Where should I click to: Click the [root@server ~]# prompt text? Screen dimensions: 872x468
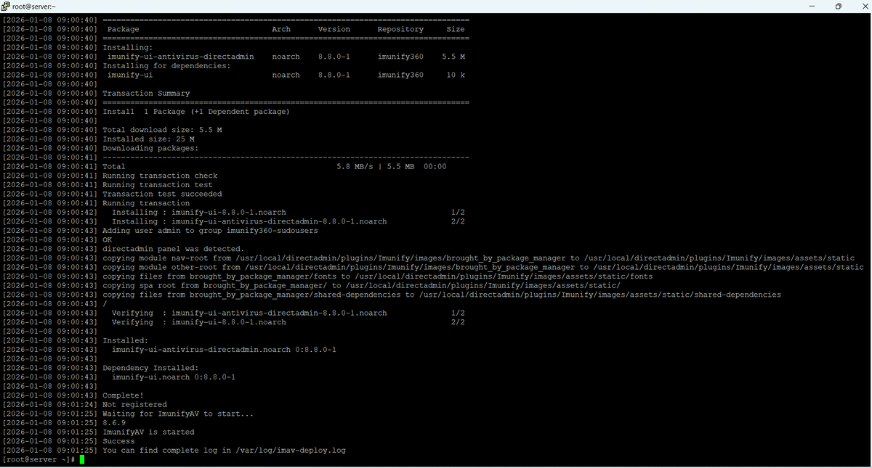(38, 459)
